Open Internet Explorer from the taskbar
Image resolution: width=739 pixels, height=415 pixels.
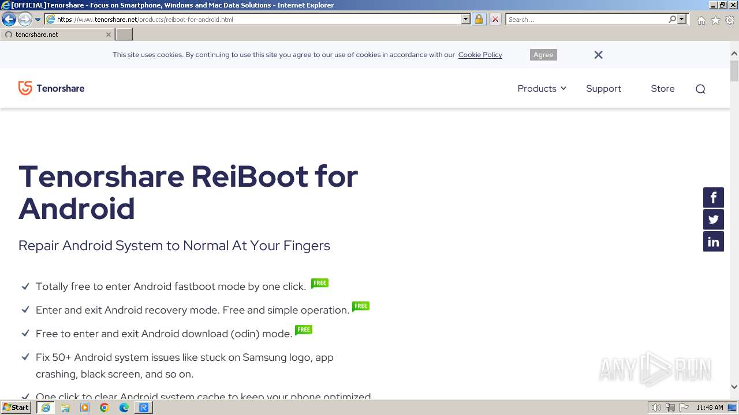[x=46, y=408]
